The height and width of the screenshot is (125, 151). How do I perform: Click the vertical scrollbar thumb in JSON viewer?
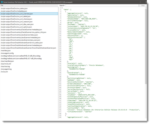(146, 46)
